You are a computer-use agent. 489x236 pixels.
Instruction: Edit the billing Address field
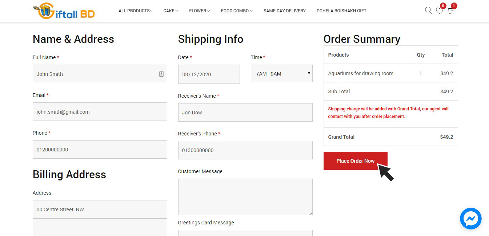[100, 209]
